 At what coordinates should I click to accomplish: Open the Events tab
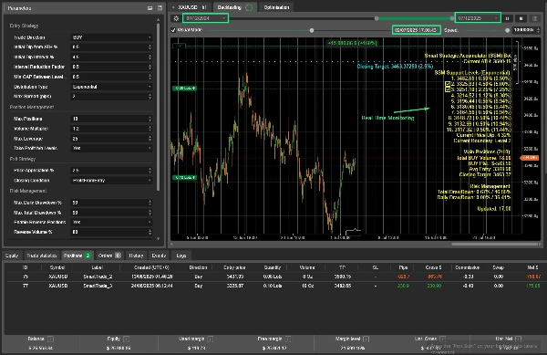tap(159, 256)
